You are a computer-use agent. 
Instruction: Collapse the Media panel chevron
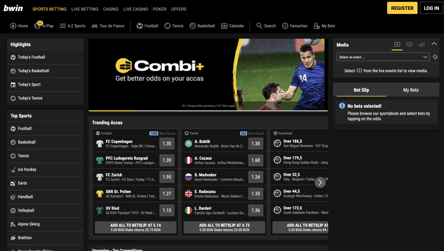(x=434, y=44)
